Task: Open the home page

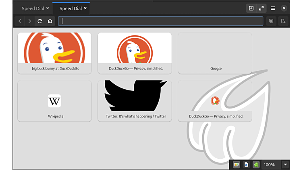Action: (50, 21)
